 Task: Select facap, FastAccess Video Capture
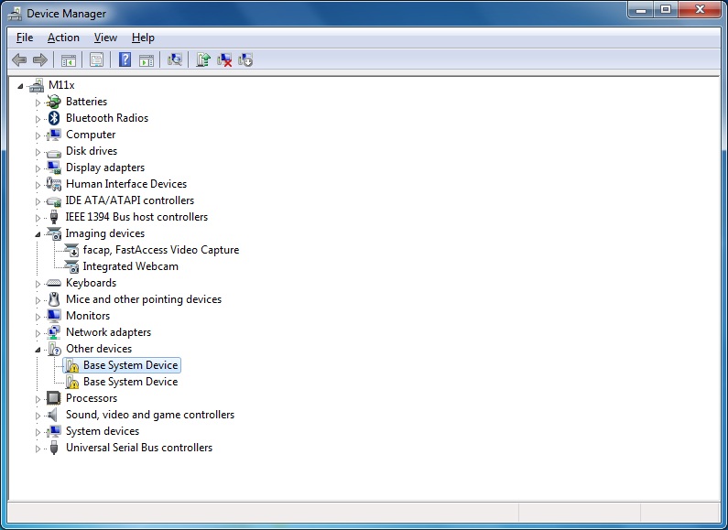pos(161,250)
